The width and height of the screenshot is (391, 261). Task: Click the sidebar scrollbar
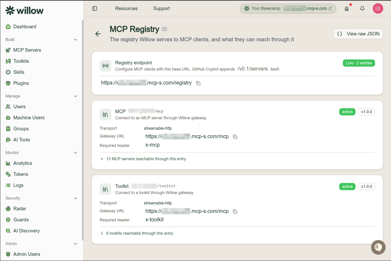pos(82,130)
